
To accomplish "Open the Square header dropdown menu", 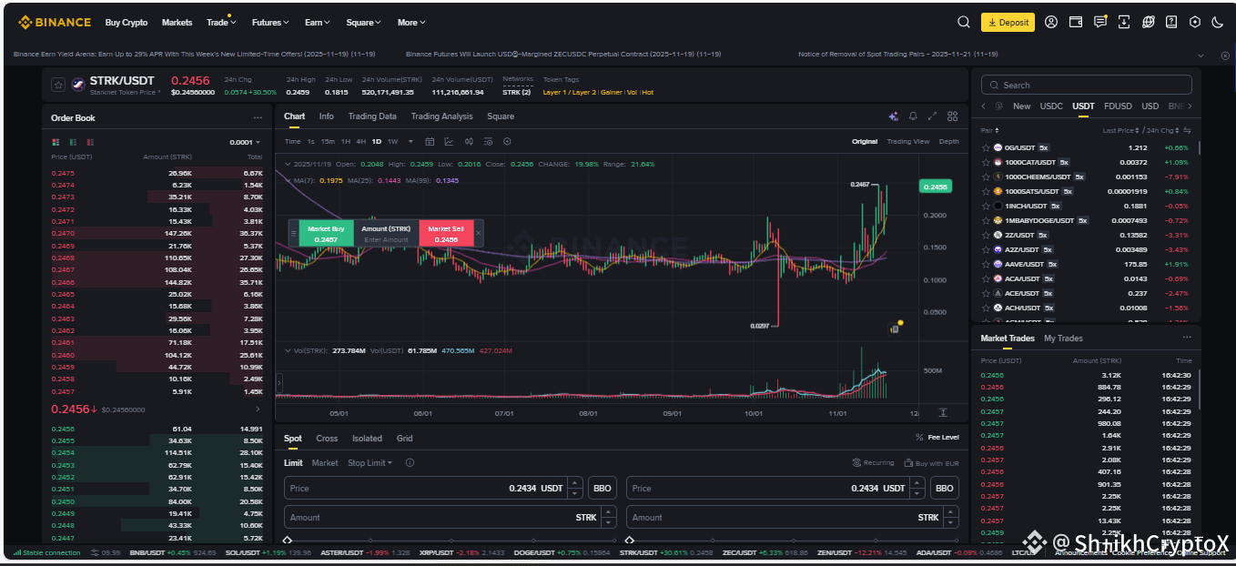I will (364, 22).
